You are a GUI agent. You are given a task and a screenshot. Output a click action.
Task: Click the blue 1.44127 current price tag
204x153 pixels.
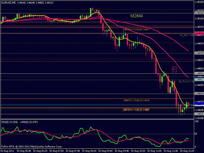tap(199, 103)
